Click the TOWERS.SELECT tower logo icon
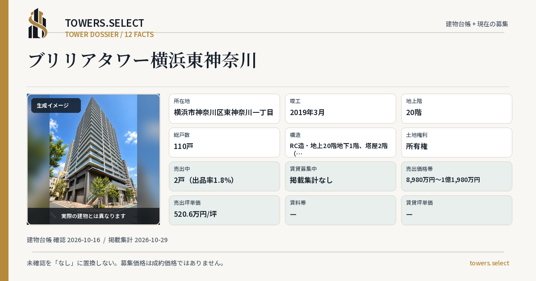Screen dimensions: 536x281 click(38, 23)
